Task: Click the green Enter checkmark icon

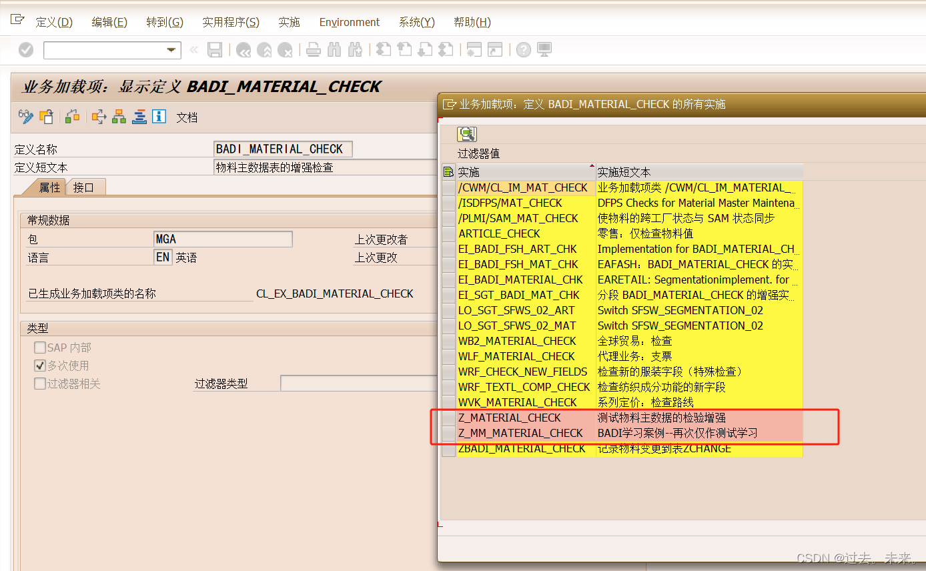Action: [26, 50]
